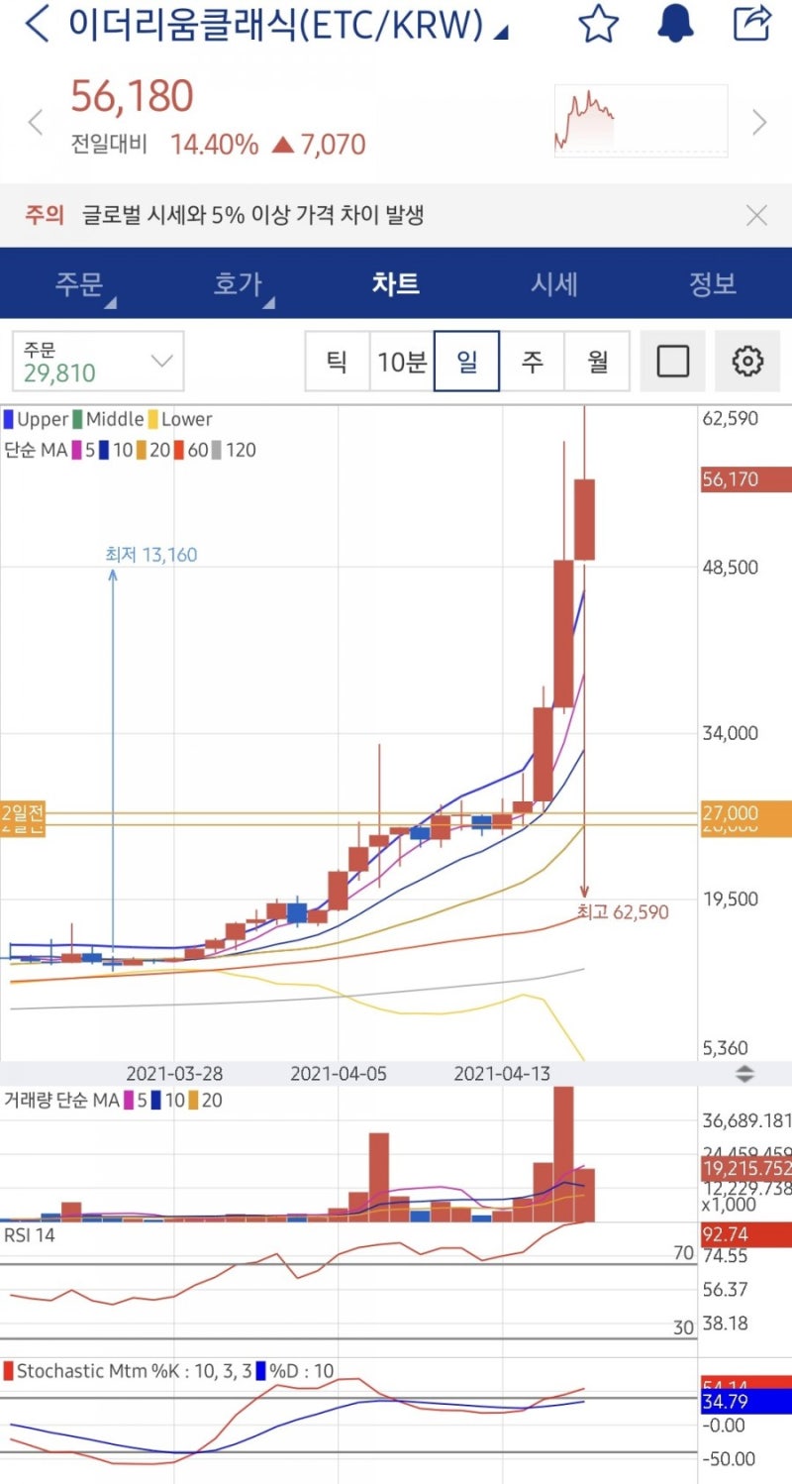Go to previous coin arrow
This screenshot has width=792, height=1484.
(35, 123)
